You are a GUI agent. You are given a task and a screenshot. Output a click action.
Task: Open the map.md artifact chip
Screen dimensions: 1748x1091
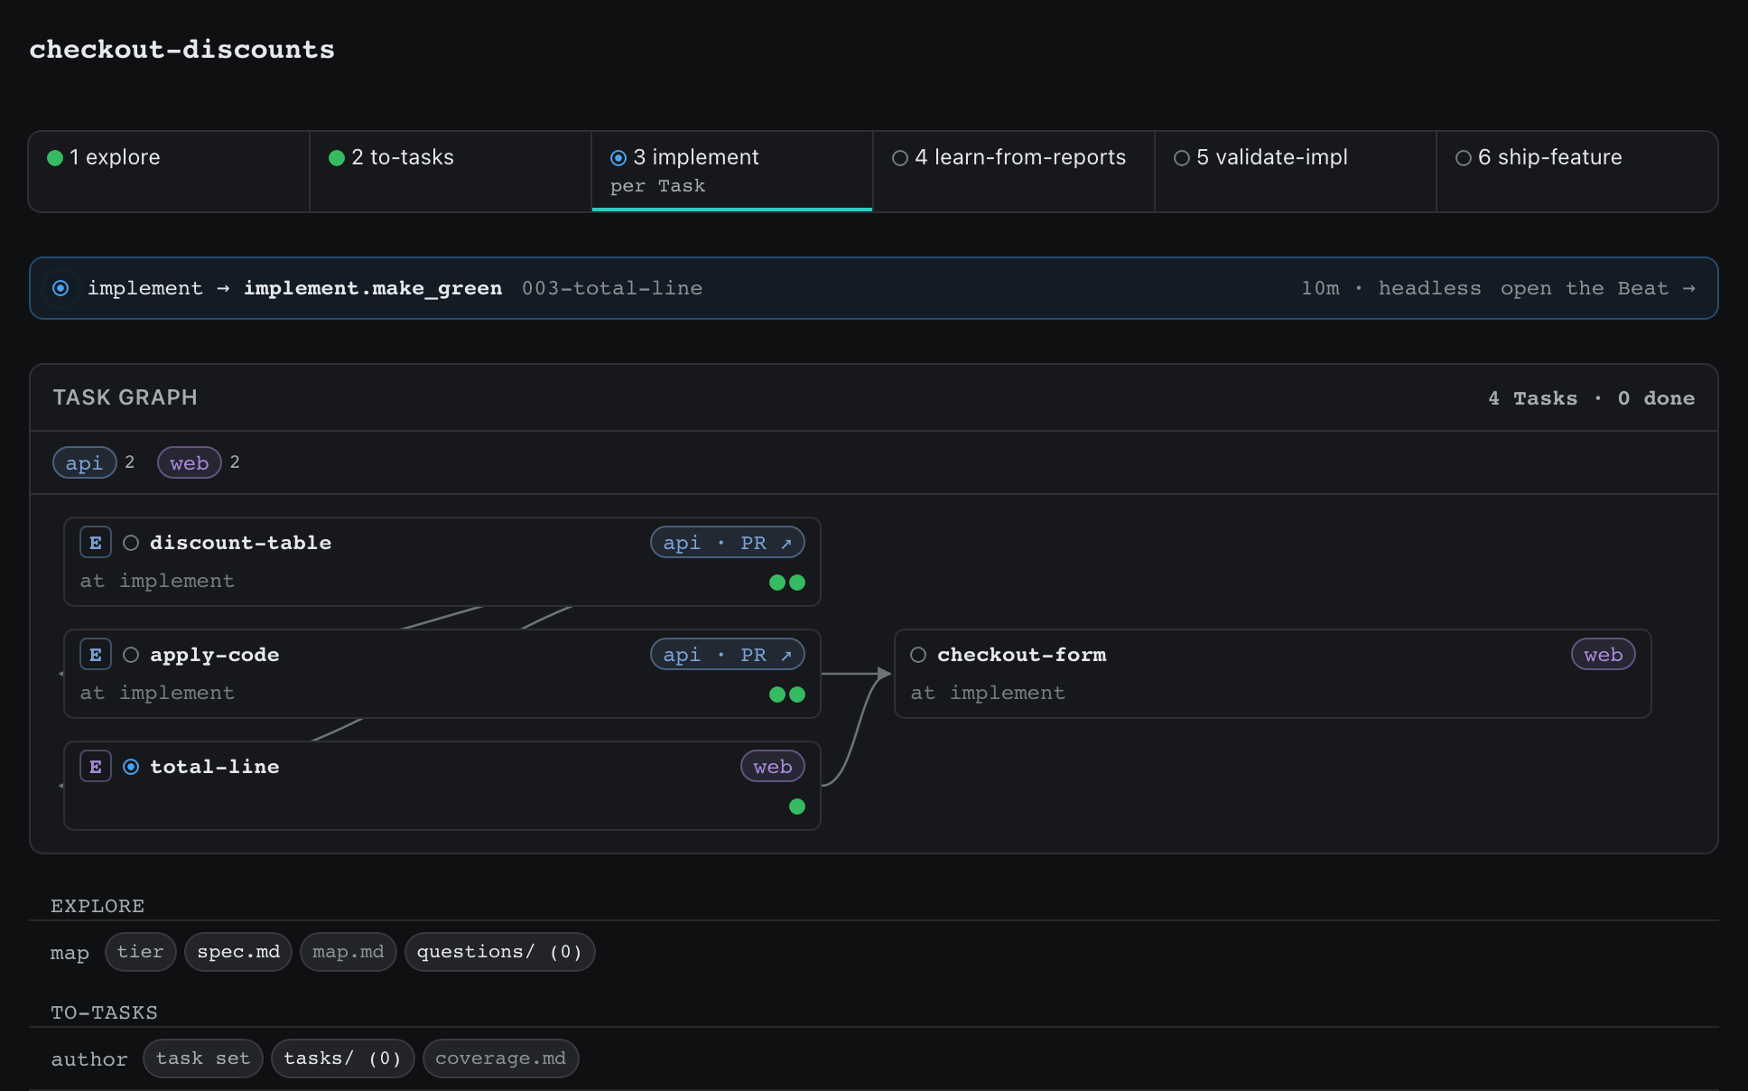tap(349, 952)
